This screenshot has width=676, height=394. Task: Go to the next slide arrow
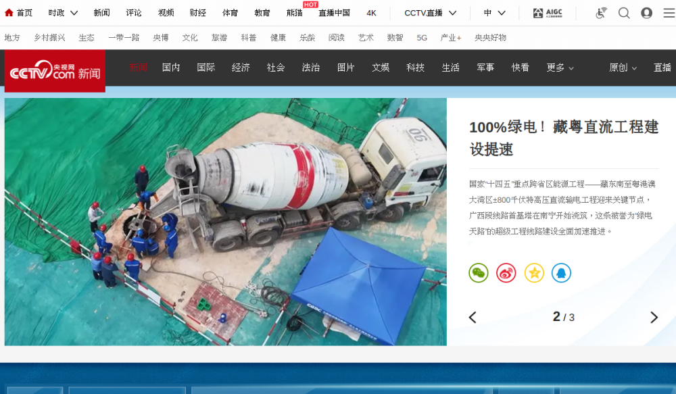tap(654, 317)
